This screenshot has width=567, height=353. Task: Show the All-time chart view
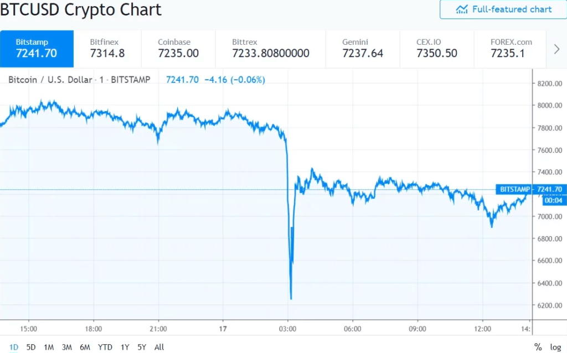click(x=159, y=347)
